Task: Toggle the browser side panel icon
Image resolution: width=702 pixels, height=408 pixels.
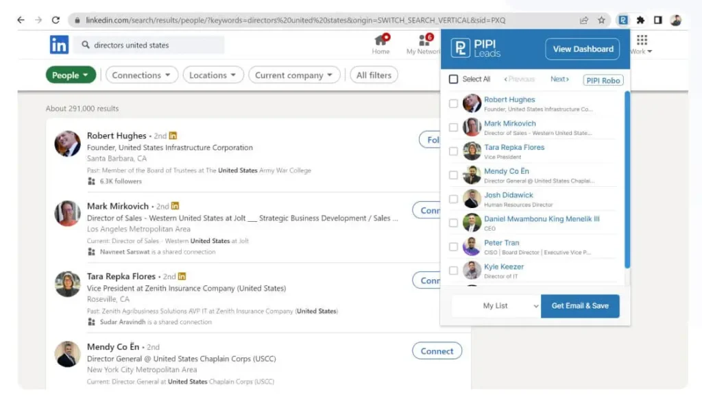Action: pos(657,20)
